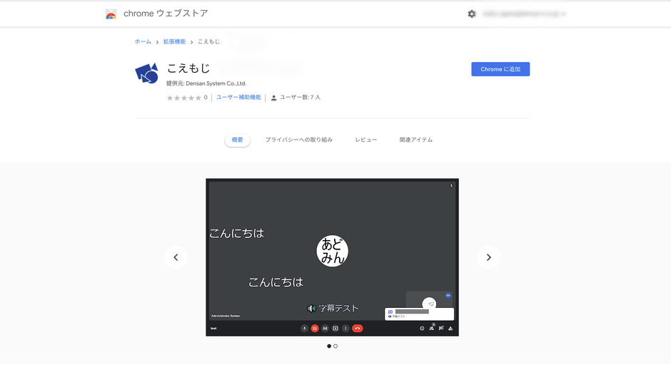671x377 pixels.
Task: Open settings with the gear icon
Action: click(x=472, y=14)
